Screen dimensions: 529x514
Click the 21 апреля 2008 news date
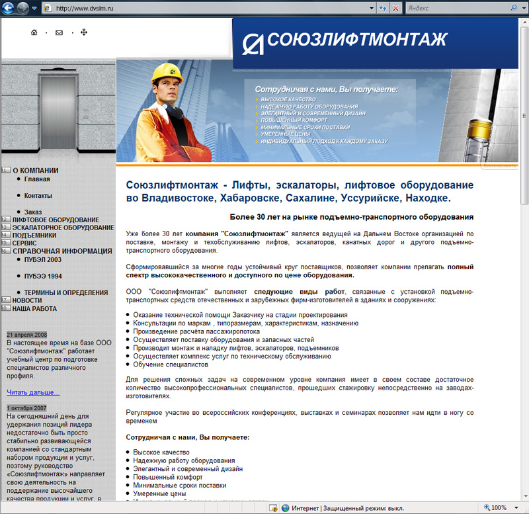point(26,335)
